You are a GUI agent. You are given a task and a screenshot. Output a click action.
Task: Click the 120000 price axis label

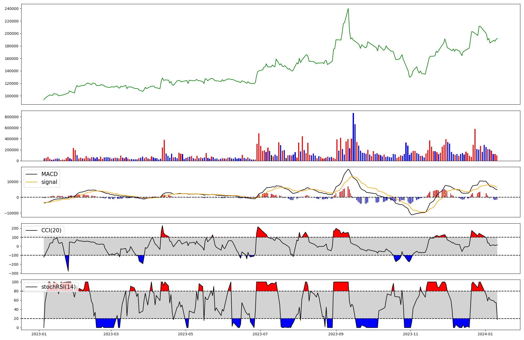point(12,83)
